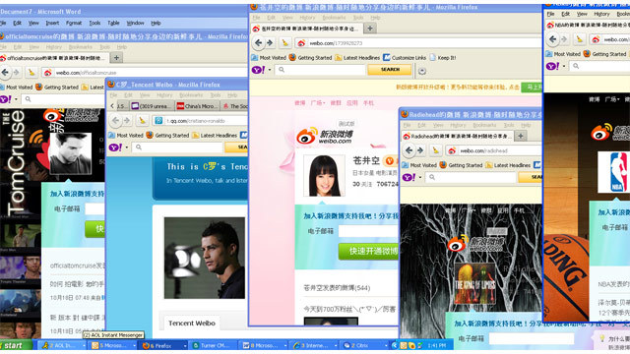This screenshot has width=630, height=354.
Task: Open dropdown on the Firefox taskbar group
Action: [185, 345]
